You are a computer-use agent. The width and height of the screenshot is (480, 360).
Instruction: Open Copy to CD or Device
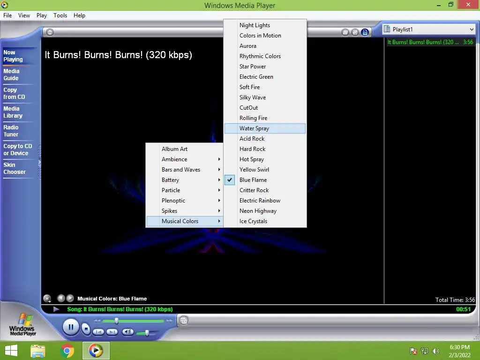[18, 150]
